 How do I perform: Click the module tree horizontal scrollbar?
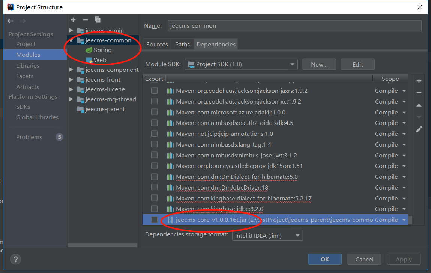[102, 245]
